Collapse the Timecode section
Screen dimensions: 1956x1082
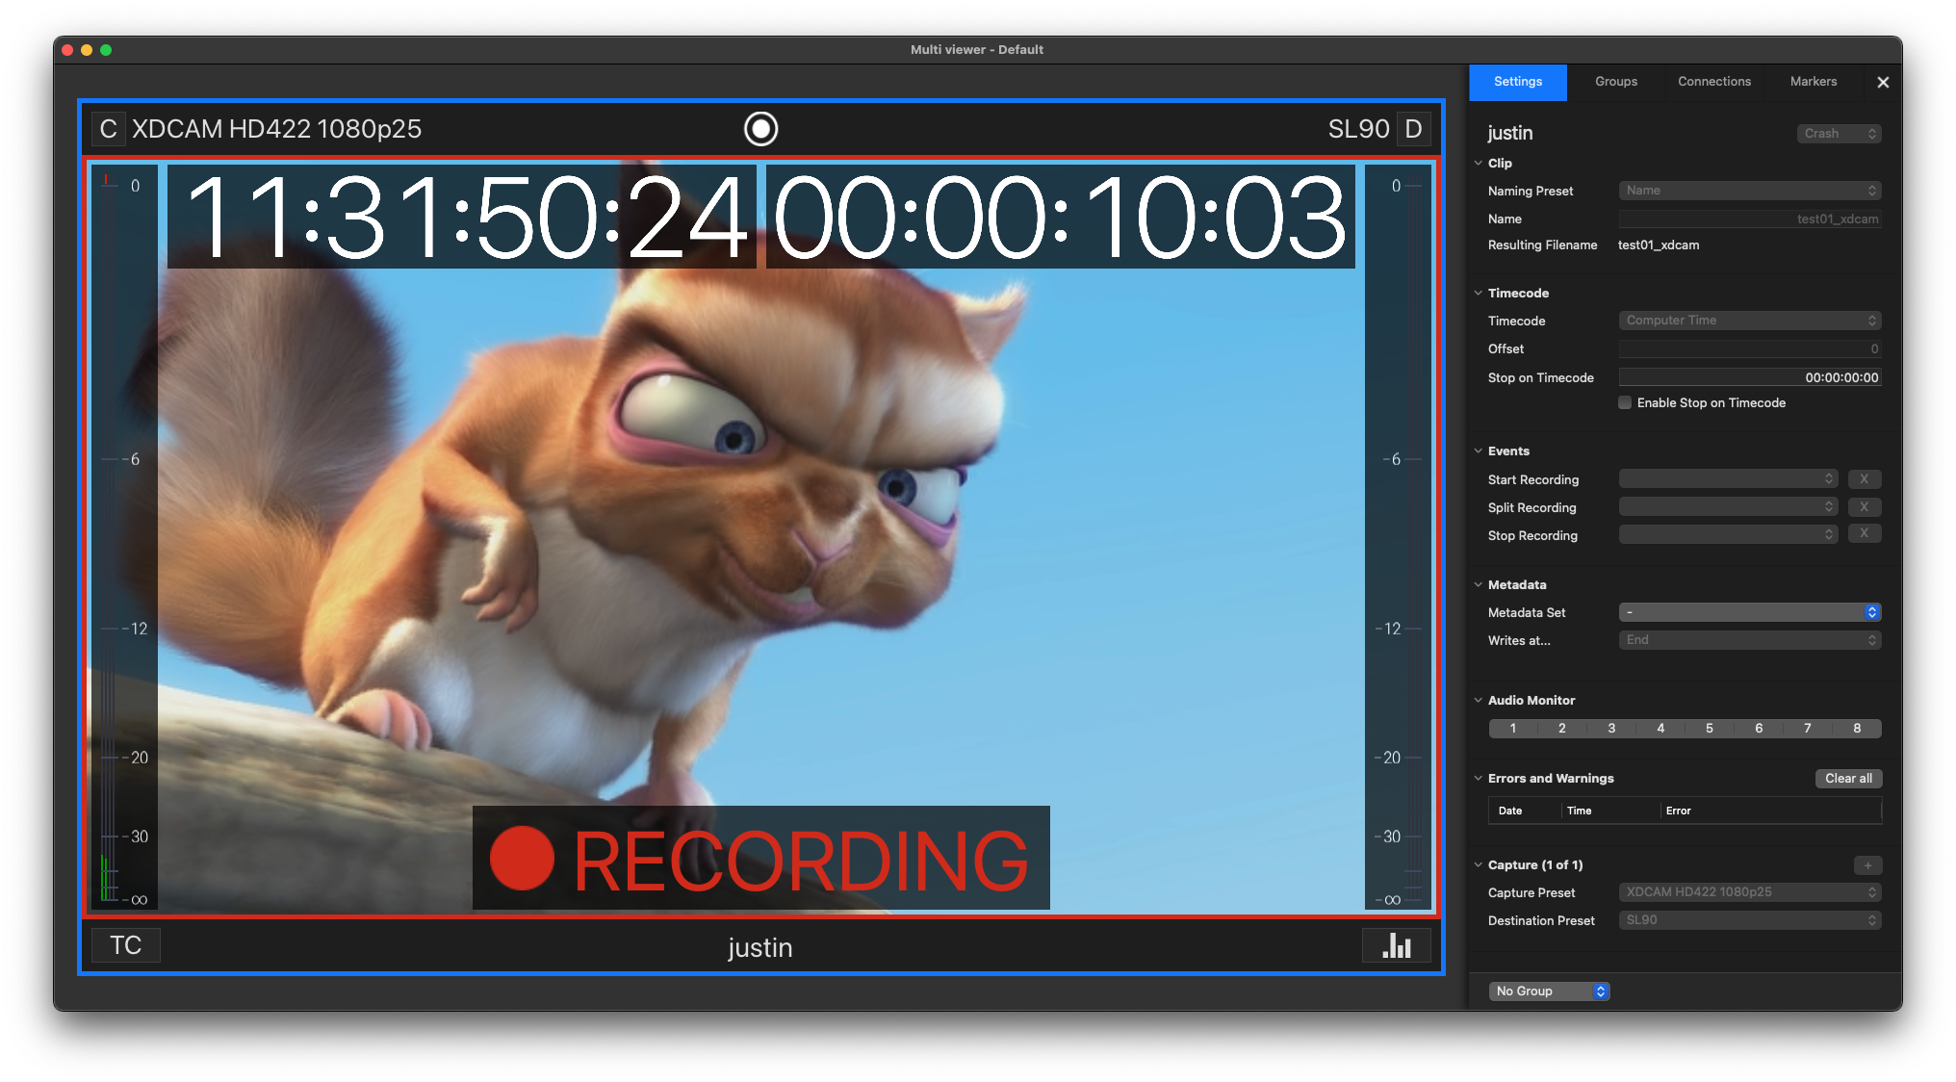(1479, 294)
